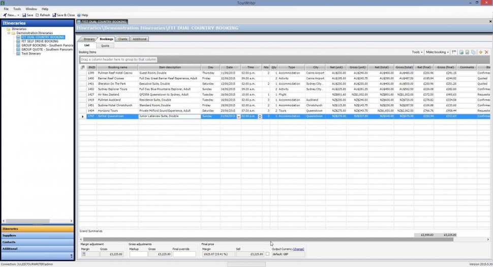The width and height of the screenshot is (493, 267).
Task: Select GROUP BOOKING - Southern Panorama tree item
Action: tap(47, 45)
